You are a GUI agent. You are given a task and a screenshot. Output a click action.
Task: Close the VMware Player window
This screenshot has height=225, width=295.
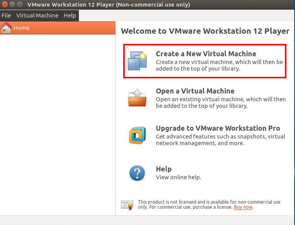pyautogui.click(x=4, y=4)
